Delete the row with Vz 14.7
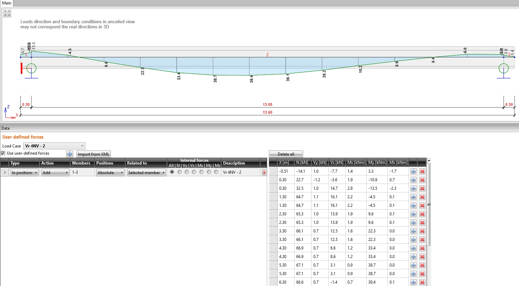 422,188
